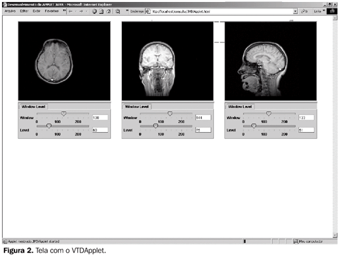Click the Window slider thumb for axial view
Viewport: 339px width, 259px height.
tap(64, 114)
